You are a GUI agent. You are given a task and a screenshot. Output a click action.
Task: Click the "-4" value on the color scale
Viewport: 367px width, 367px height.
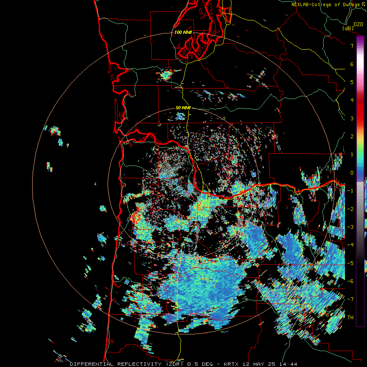click(x=350, y=245)
